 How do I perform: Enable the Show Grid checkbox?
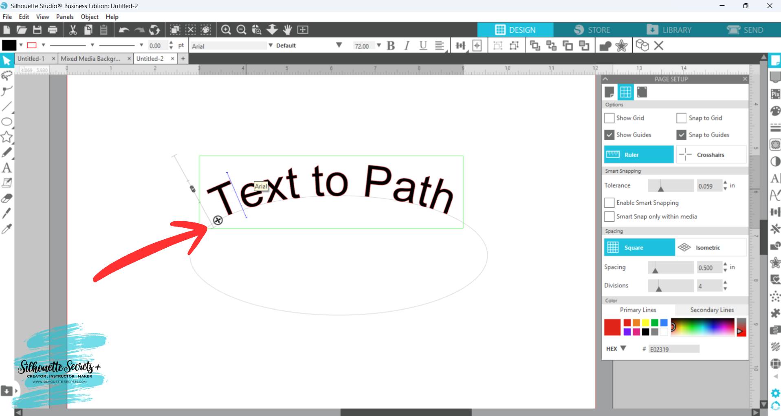click(609, 118)
